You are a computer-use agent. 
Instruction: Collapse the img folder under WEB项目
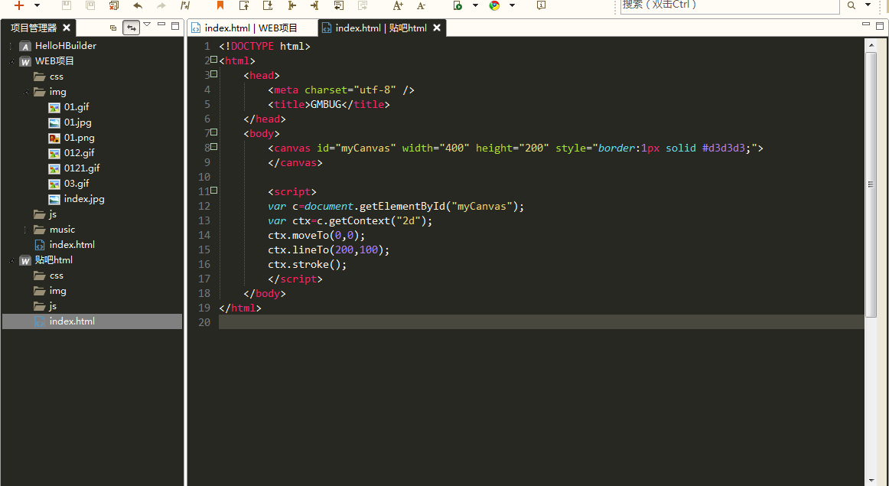[x=26, y=92]
